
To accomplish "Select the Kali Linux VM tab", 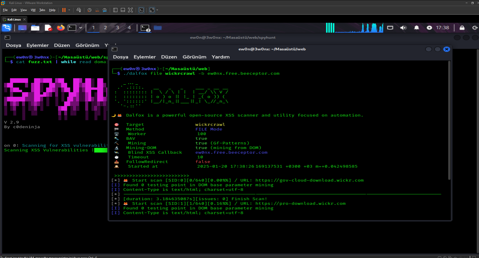I will pos(14,19).
